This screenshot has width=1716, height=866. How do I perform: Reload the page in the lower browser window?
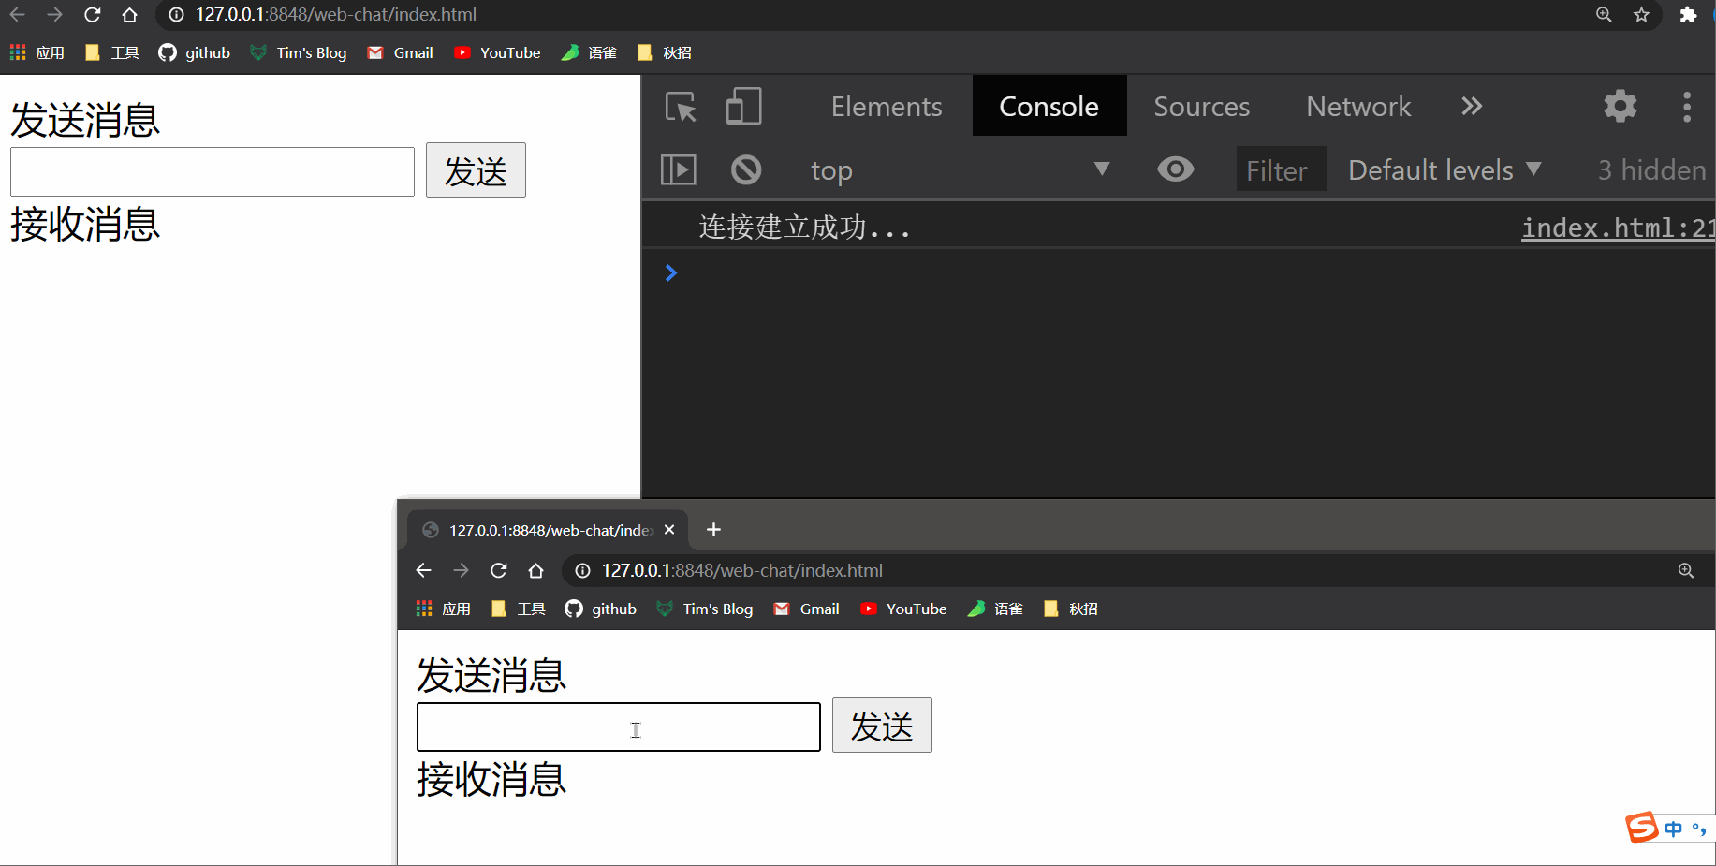click(499, 570)
